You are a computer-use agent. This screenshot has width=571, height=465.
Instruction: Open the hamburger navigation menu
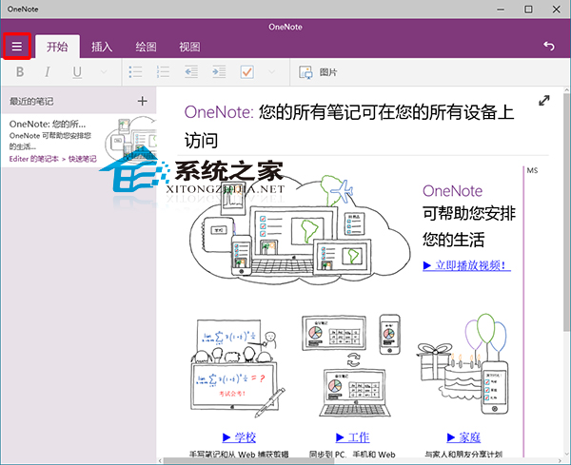pos(17,47)
